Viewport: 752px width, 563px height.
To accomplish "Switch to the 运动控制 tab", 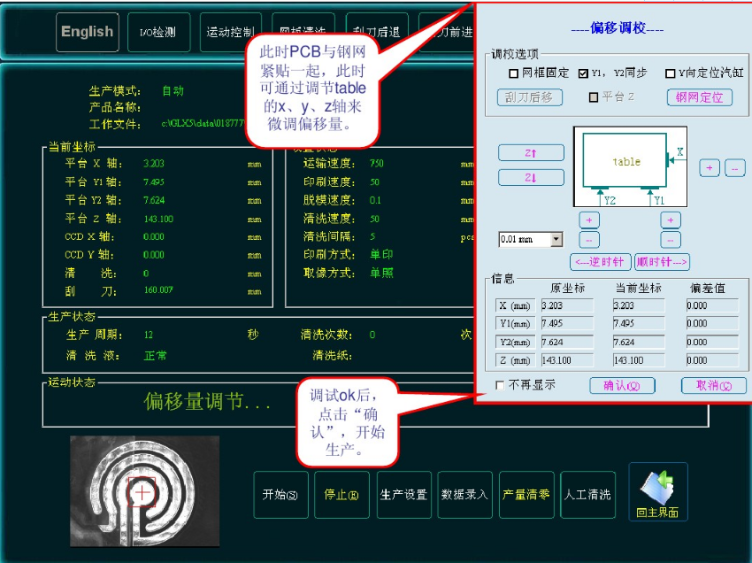I will 230,33.
